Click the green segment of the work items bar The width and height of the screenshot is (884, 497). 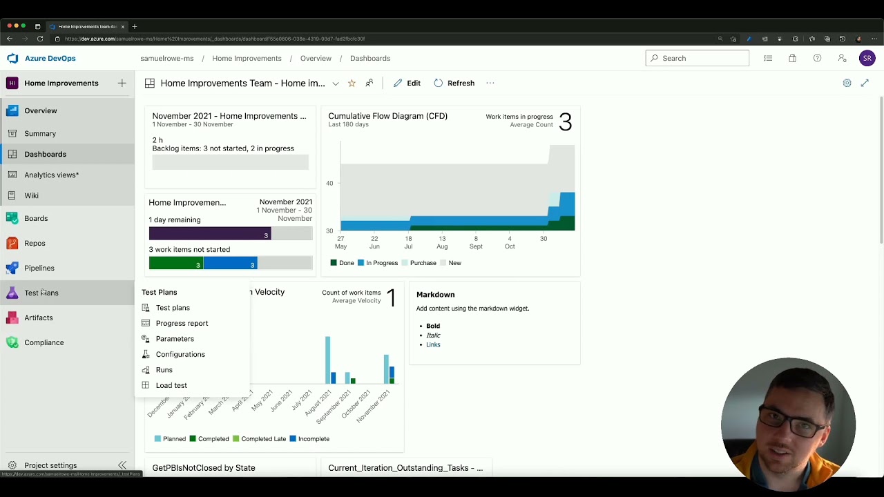click(x=176, y=264)
